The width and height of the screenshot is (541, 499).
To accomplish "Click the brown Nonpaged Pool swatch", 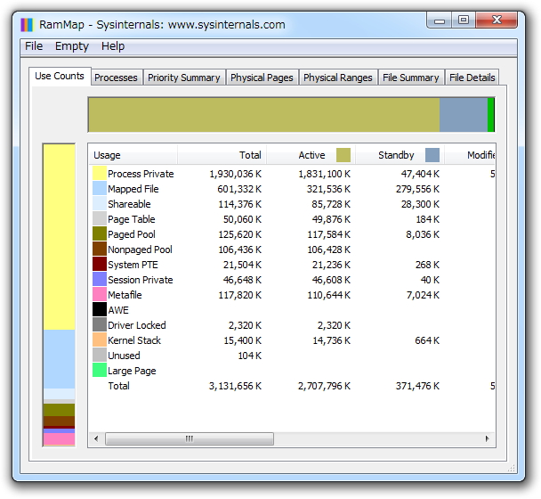I will coord(100,250).
